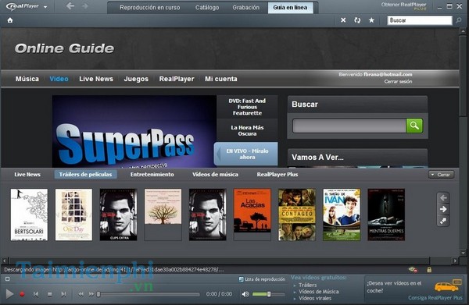Screen dimensions: 469x305
Task: Open the RealPlayer nav section
Action: 177,79
